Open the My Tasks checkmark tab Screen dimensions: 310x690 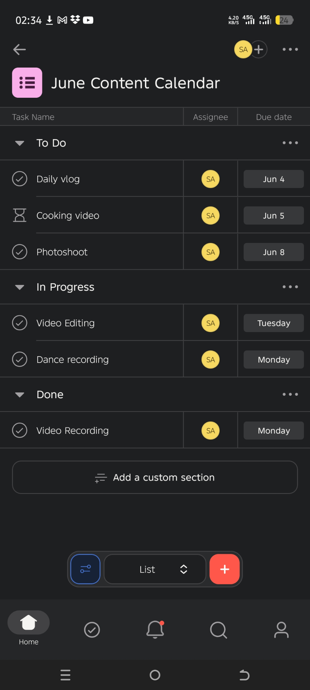[x=92, y=630]
